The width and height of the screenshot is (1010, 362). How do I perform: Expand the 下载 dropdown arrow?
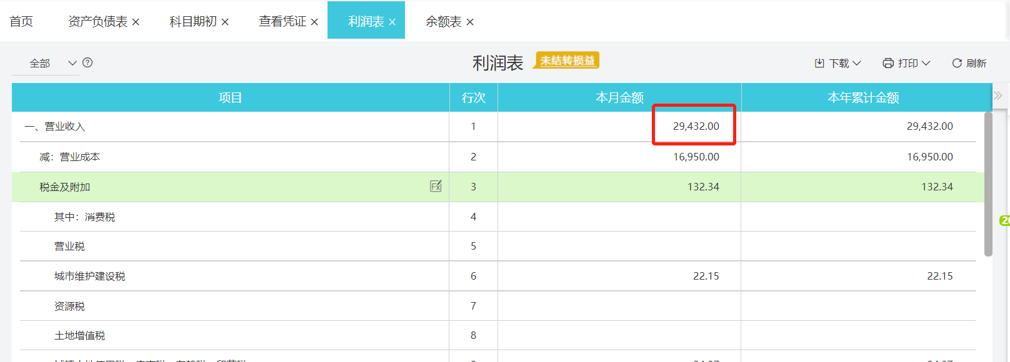pyautogui.click(x=857, y=63)
